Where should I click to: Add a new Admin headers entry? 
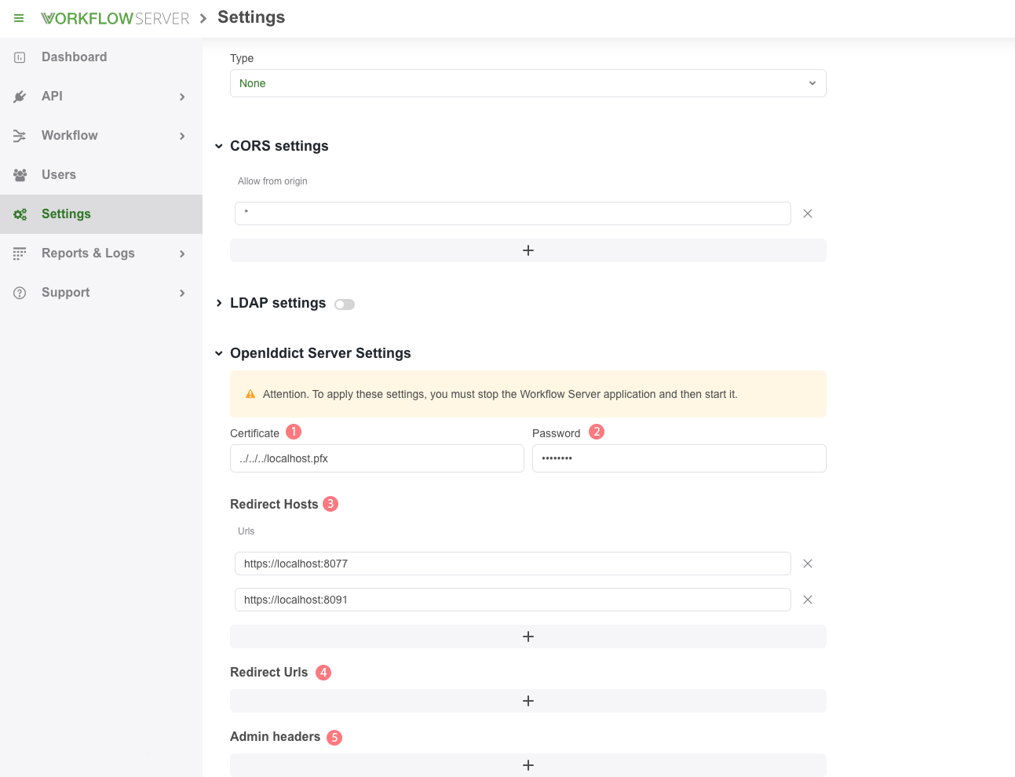tap(528, 765)
